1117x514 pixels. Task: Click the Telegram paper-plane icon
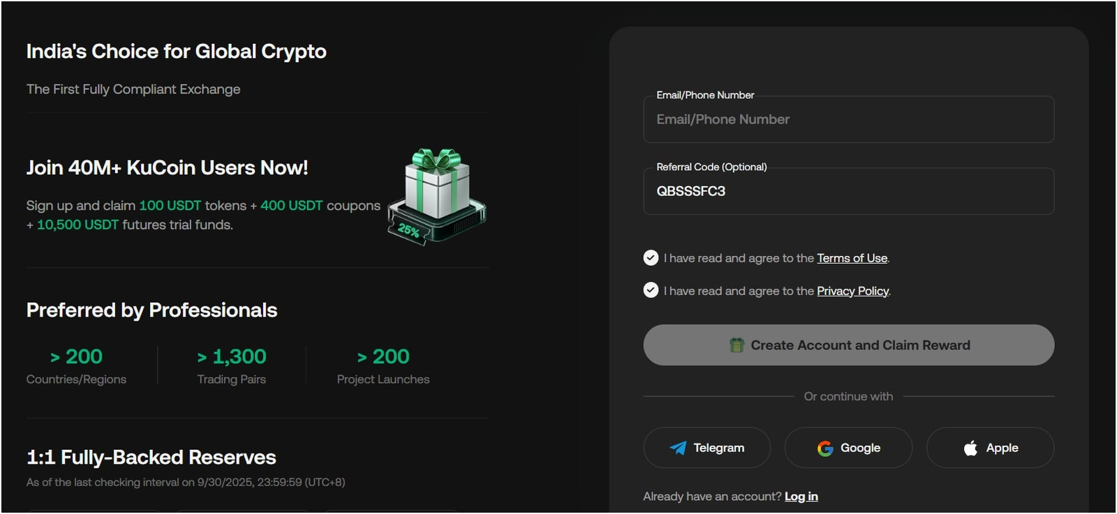pos(678,448)
